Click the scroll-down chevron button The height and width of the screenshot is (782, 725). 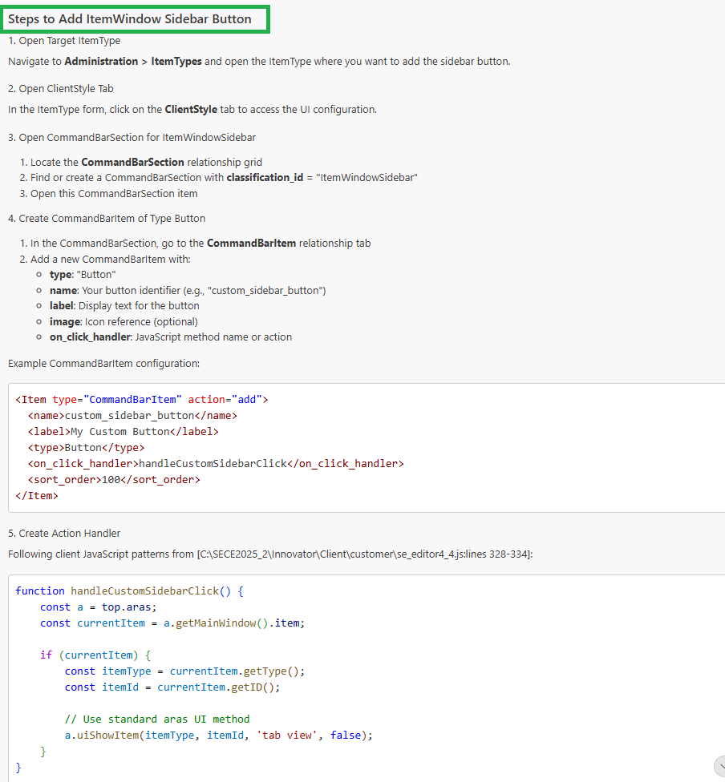pyautogui.click(x=719, y=766)
